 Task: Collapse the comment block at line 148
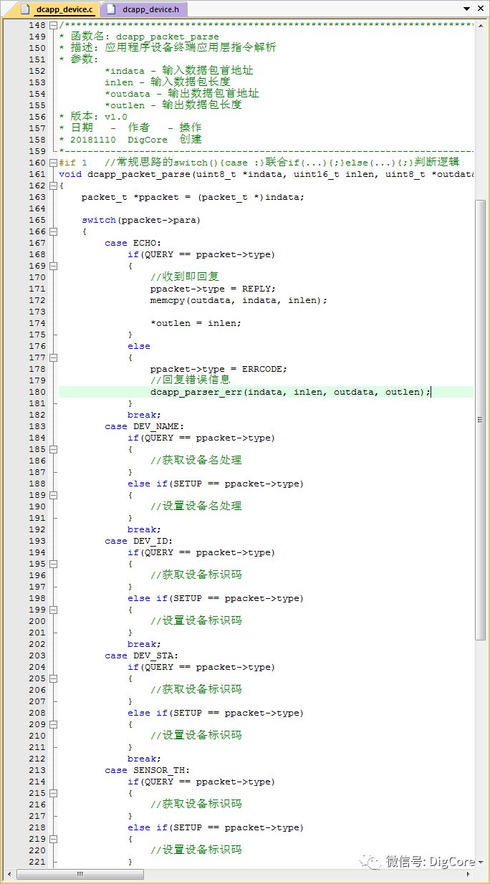click(53, 25)
